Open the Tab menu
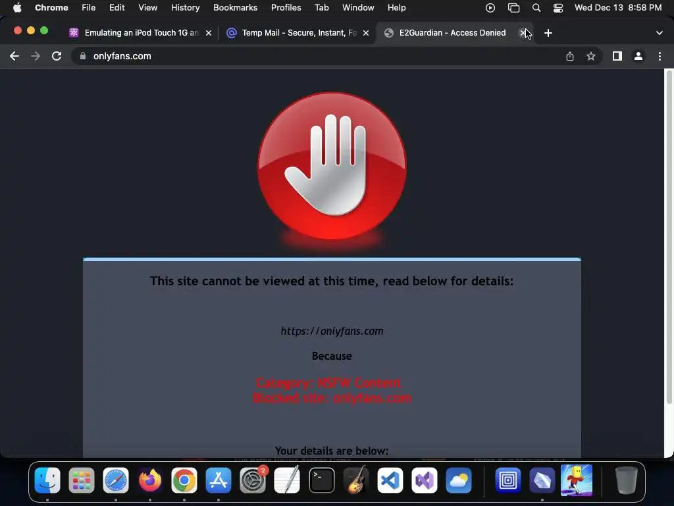 coord(321,8)
